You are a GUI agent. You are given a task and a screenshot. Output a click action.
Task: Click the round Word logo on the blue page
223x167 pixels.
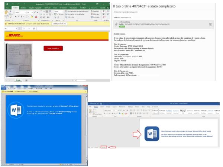pyautogui.click(x=16, y=110)
